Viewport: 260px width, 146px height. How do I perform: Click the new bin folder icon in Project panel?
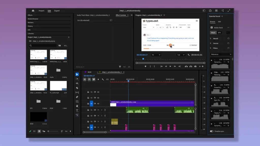[59, 46]
